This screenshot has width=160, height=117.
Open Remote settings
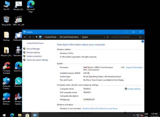click(x=33, y=53)
